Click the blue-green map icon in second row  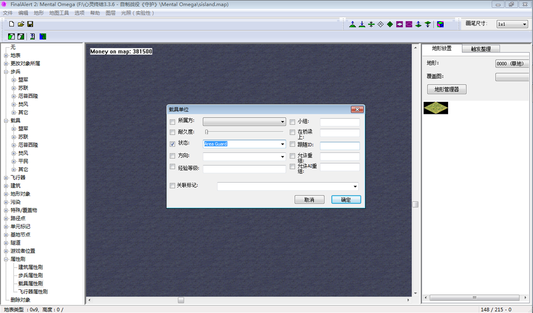(x=43, y=36)
